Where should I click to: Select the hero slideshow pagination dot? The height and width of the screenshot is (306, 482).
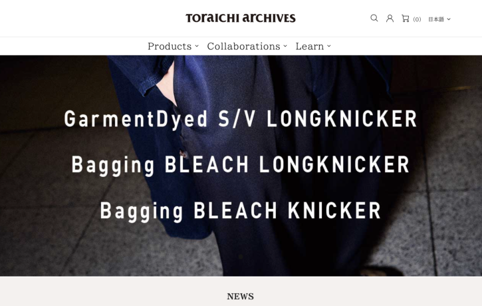pyautogui.click(x=241, y=257)
